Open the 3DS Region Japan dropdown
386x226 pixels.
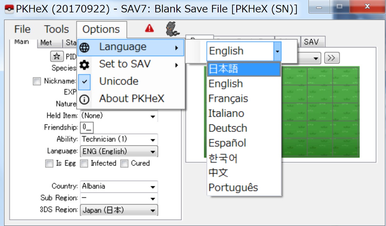coord(153,211)
